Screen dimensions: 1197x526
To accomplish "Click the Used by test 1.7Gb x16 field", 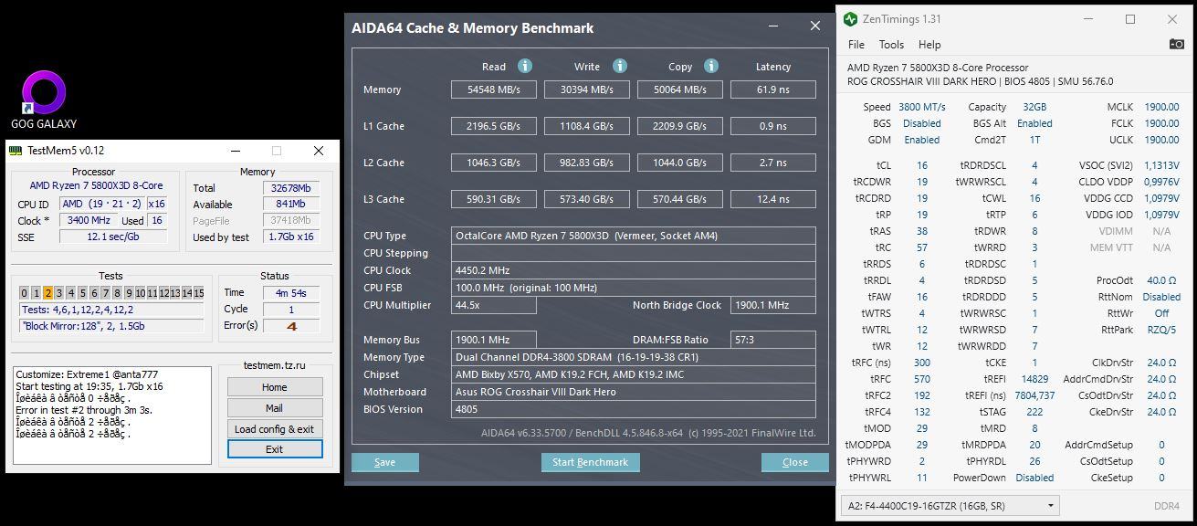I will 291,237.
